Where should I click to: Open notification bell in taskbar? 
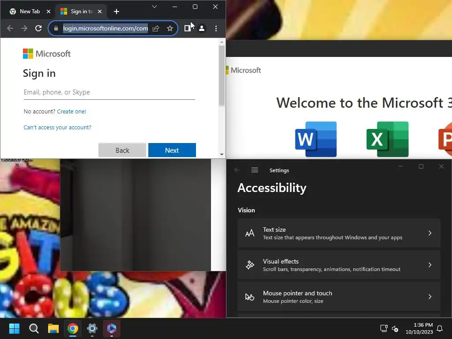pos(440,328)
